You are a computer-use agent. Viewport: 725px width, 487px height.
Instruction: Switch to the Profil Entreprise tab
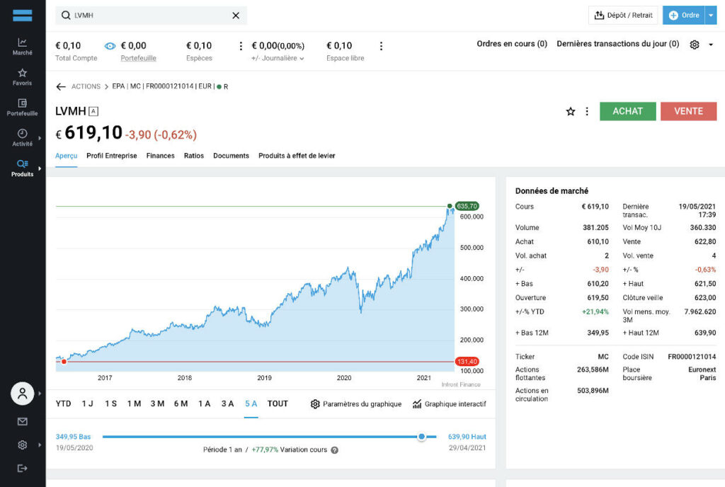112,156
